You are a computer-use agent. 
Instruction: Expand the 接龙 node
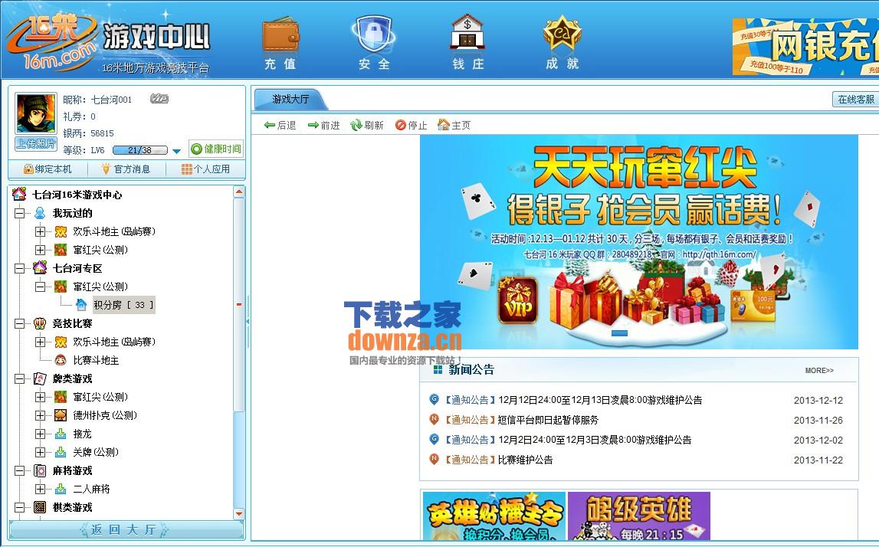(40, 434)
